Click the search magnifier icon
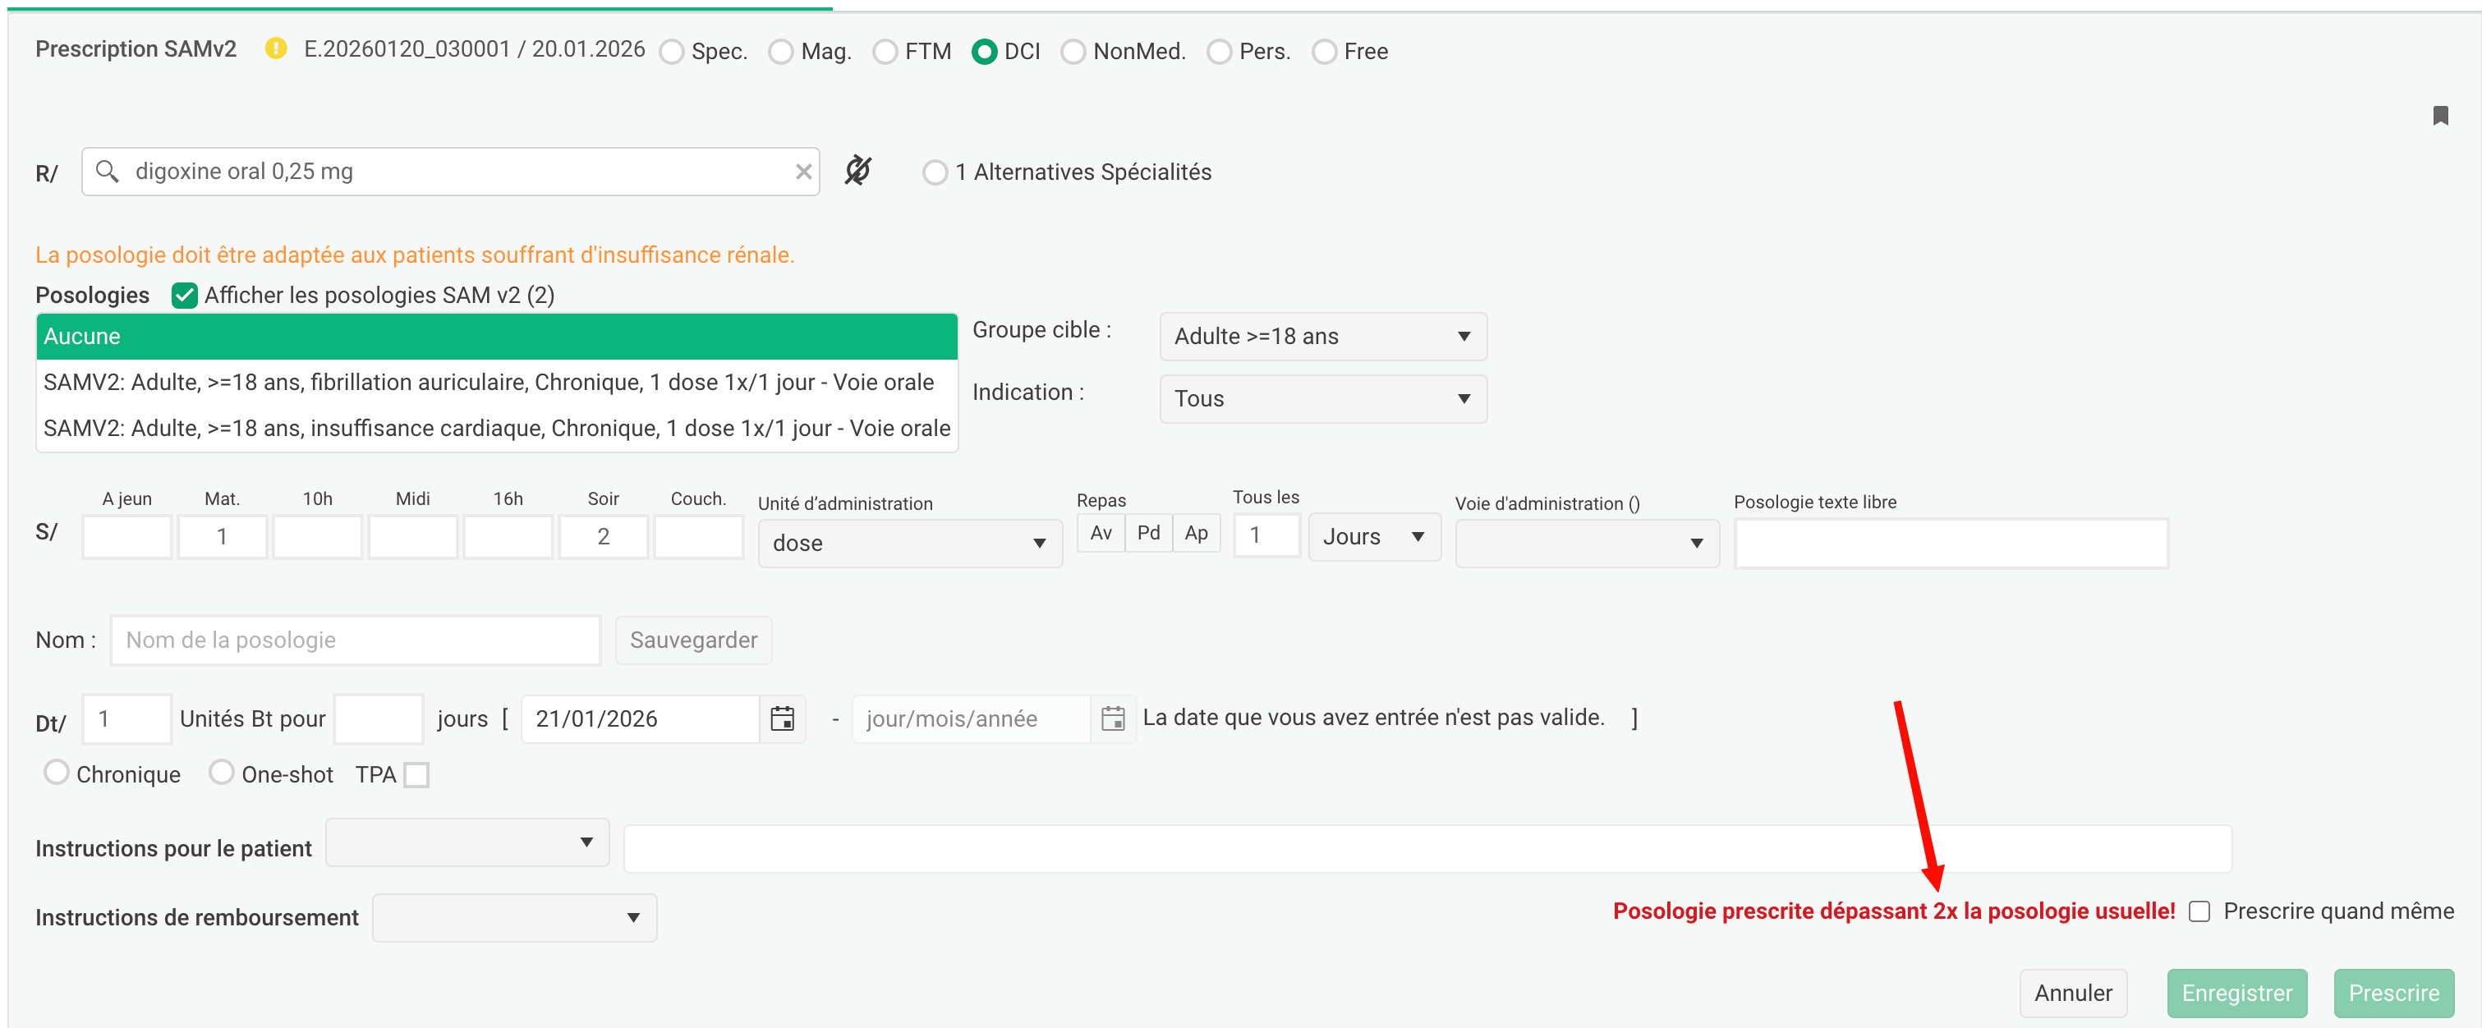The width and height of the screenshot is (2482, 1028). (x=107, y=172)
